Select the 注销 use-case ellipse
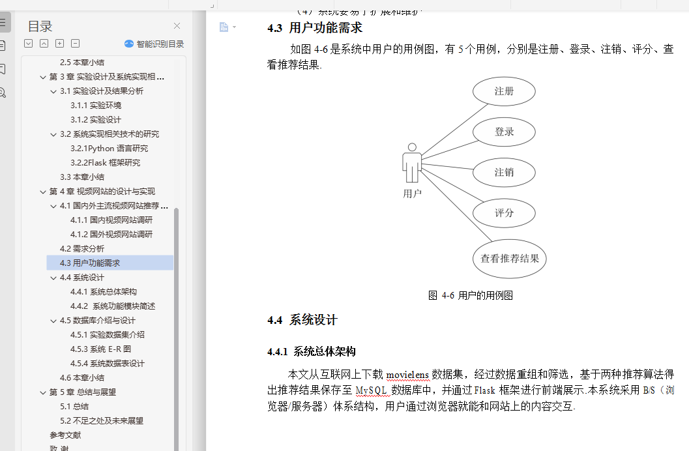Screen dimensions: 689x451 point(504,172)
